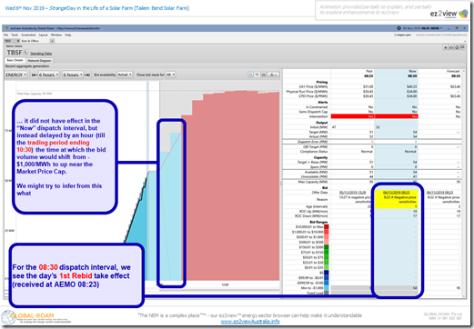Click the clock icon in the title bar
The width and height of the screenshot is (474, 329).
pos(398,28)
